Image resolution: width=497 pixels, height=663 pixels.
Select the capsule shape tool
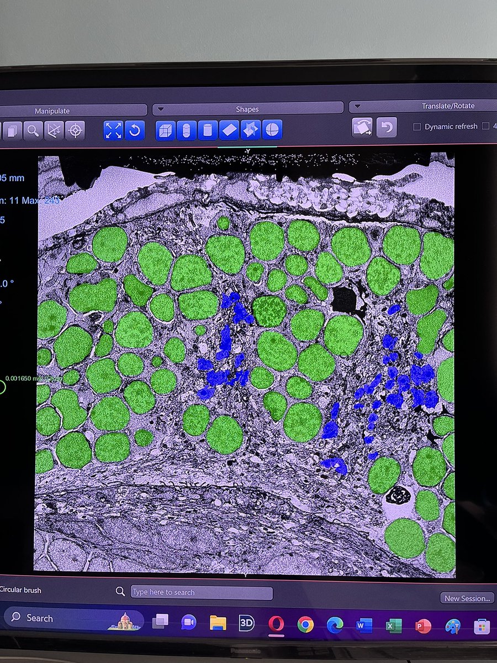pyautogui.click(x=186, y=130)
